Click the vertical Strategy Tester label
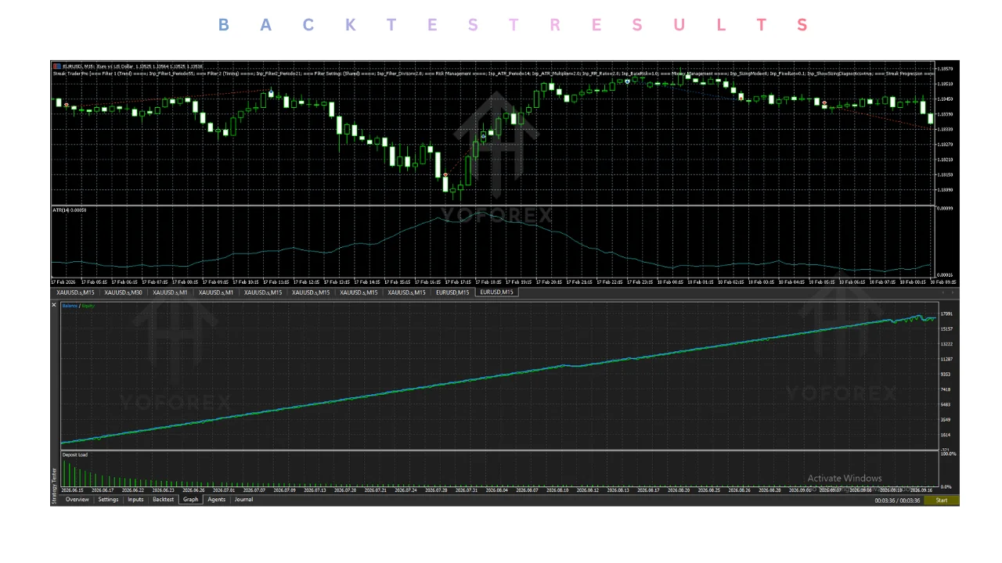Image resolution: width=1002 pixels, height=563 pixels. [54, 484]
